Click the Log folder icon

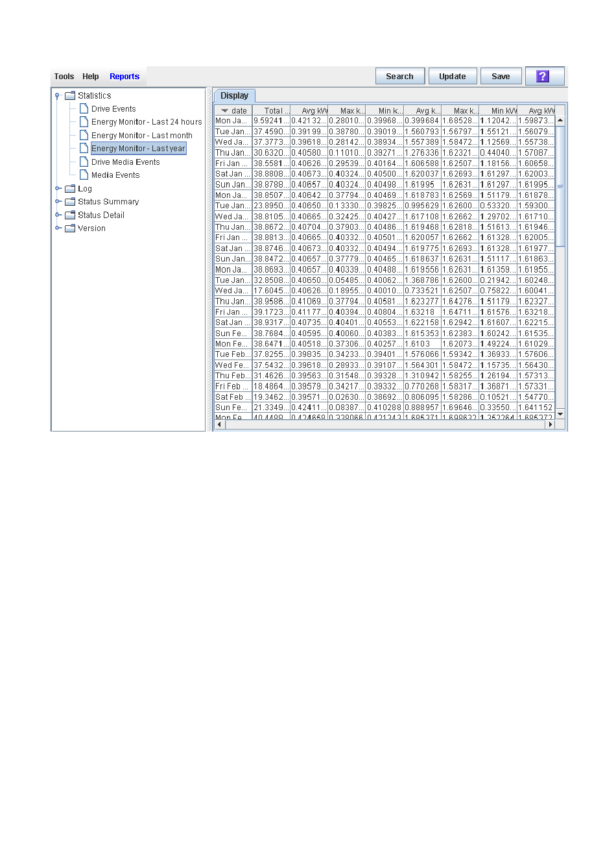click(x=70, y=189)
